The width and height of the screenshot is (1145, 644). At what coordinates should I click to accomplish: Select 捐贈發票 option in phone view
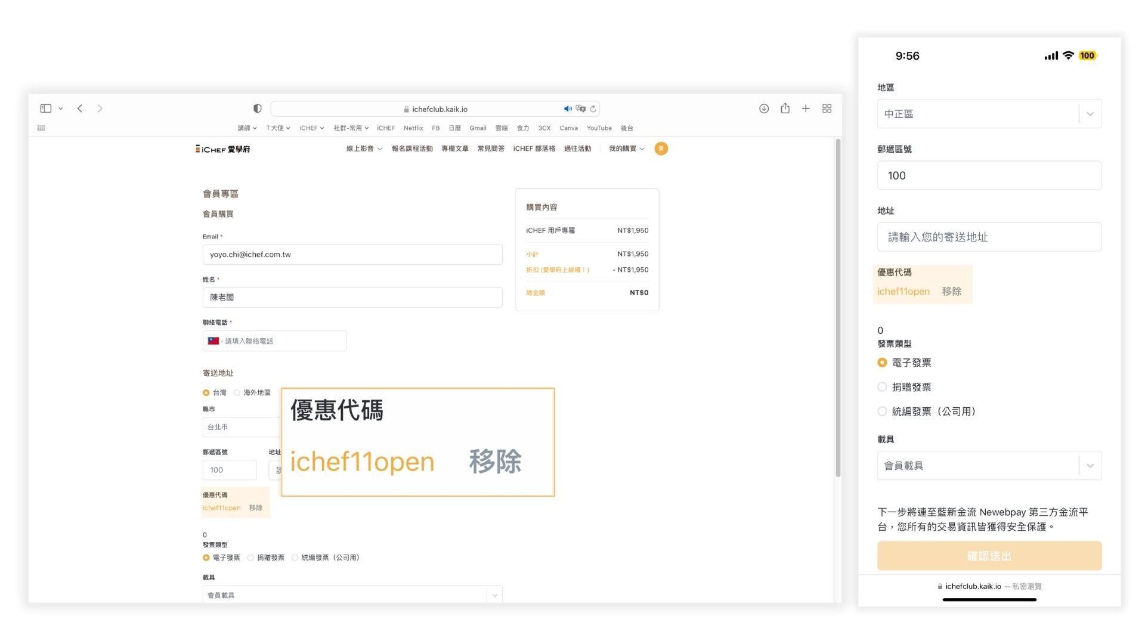(x=882, y=387)
